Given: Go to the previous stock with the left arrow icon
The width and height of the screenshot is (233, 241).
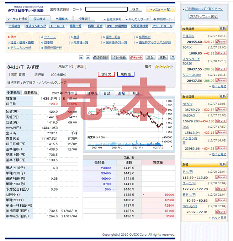Looking at the screenshot, I should coord(81,58).
